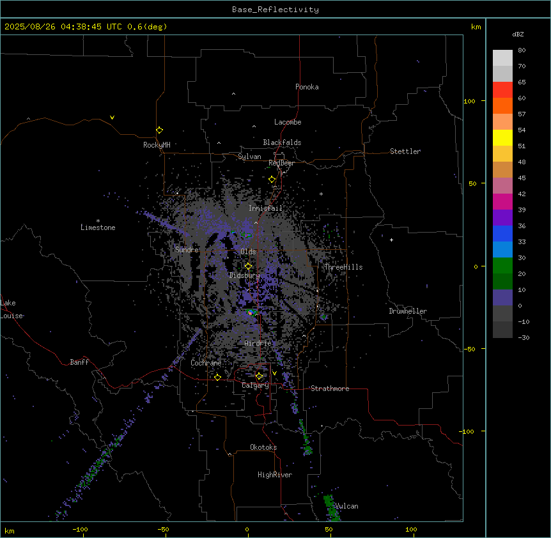Click the Okotoks label
The image size is (551, 538).
coord(263,447)
